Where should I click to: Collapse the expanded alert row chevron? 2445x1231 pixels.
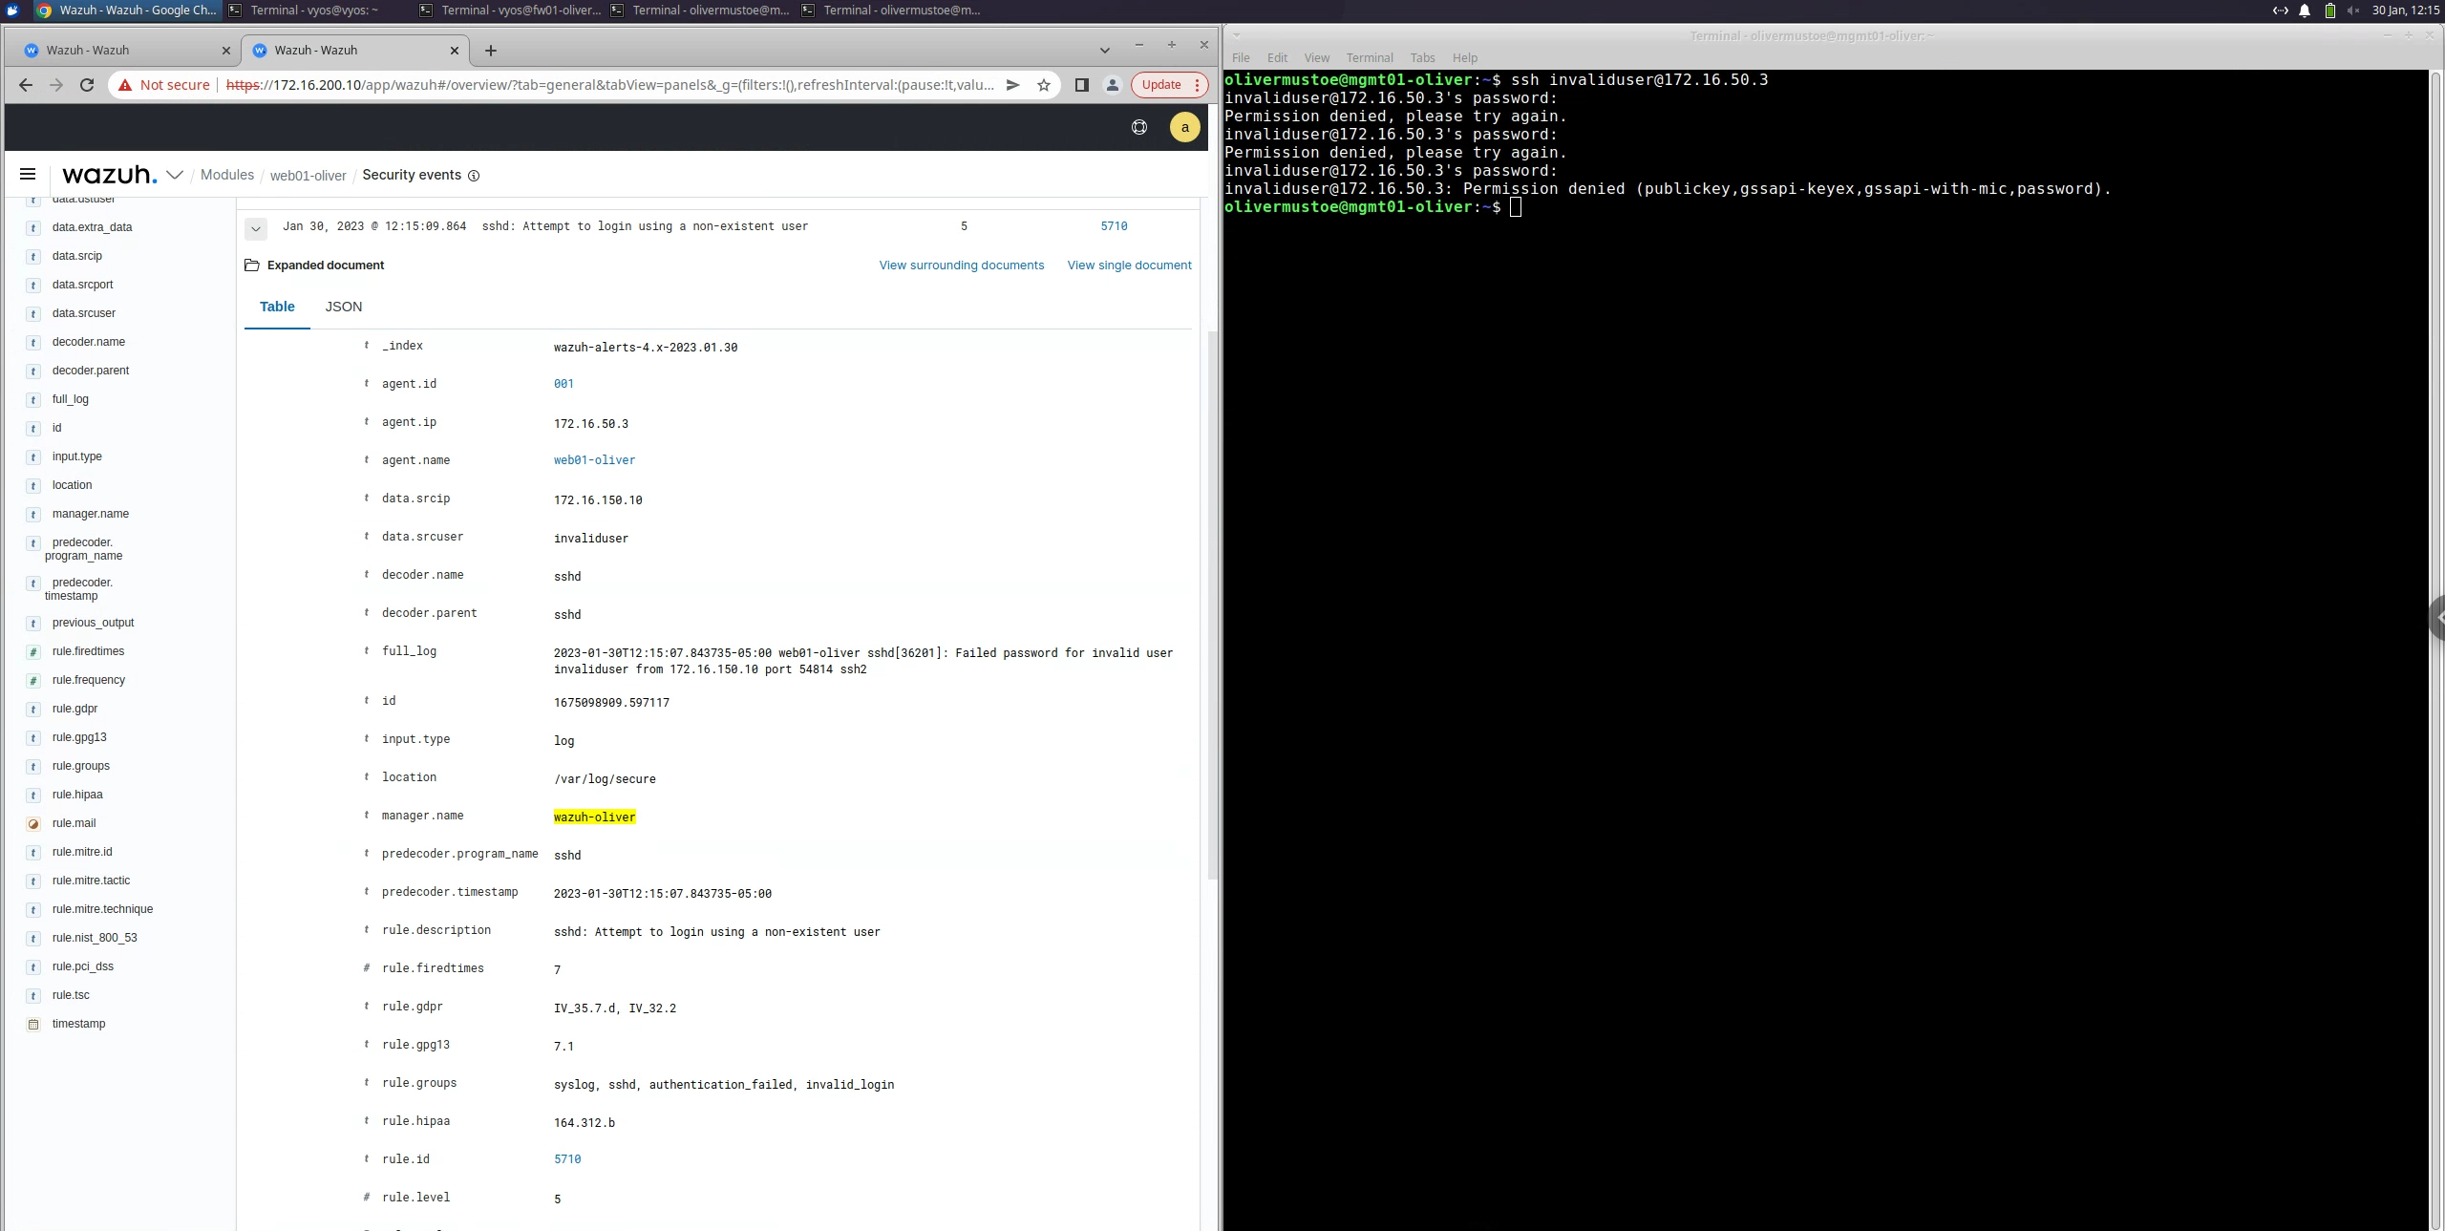coord(256,228)
